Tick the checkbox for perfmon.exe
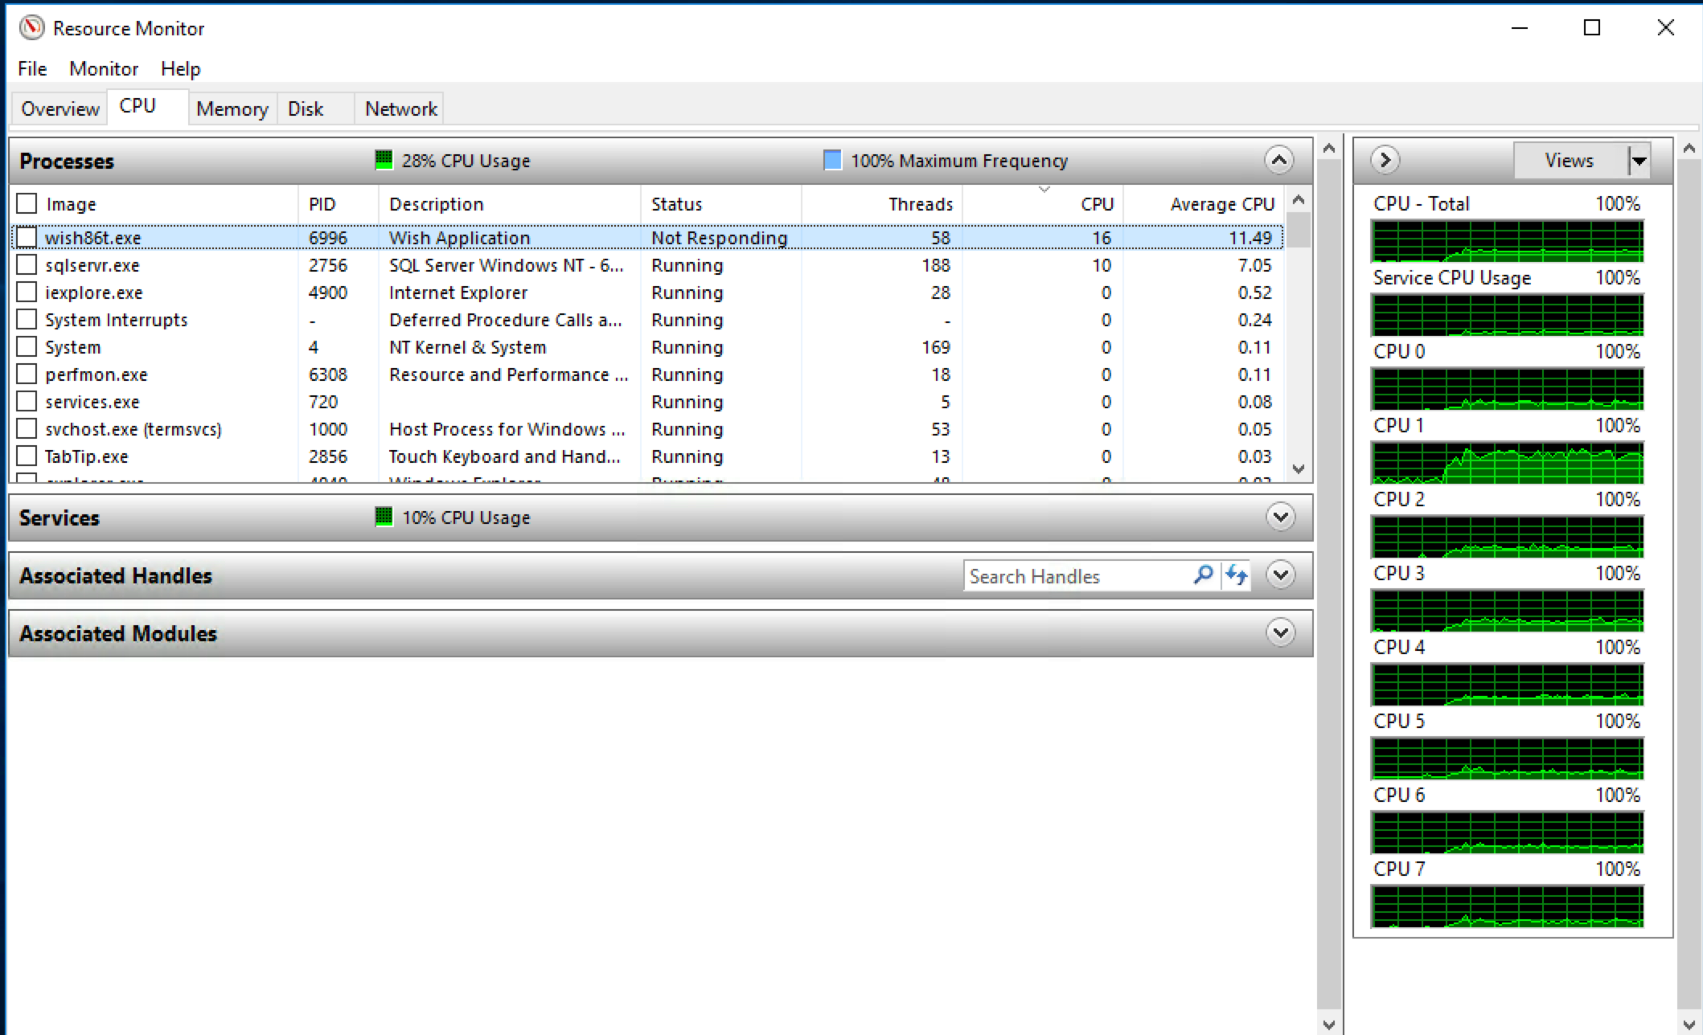 click(27, 374)
